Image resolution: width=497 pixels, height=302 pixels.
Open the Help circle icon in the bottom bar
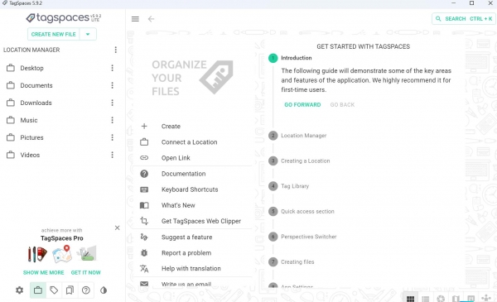[86, 290]
